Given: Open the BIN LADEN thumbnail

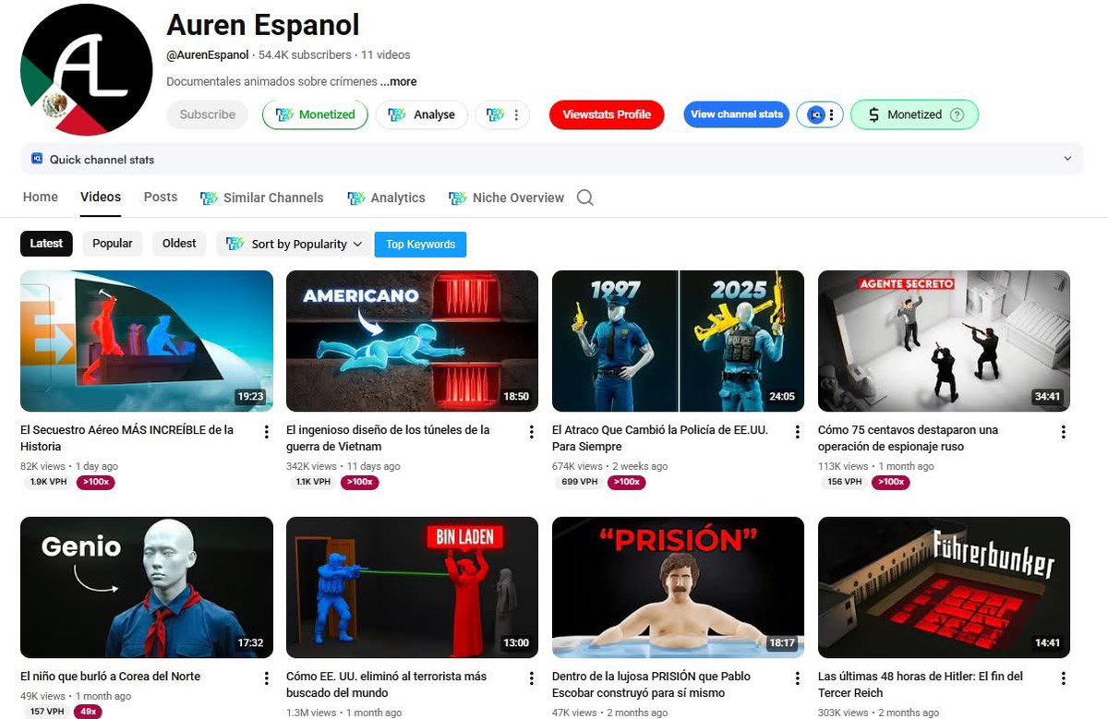Looking at the screenshot, I should pos(412,587).
